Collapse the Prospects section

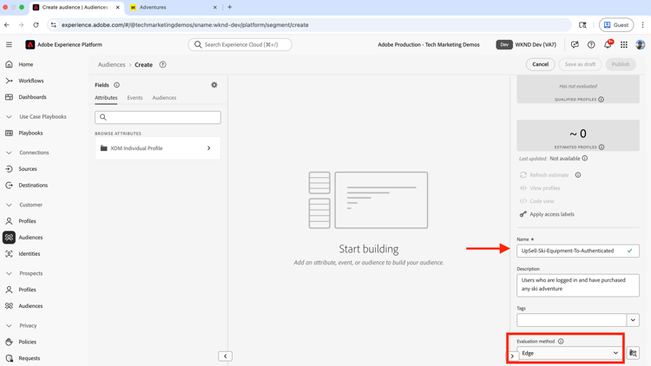point(9,273)
